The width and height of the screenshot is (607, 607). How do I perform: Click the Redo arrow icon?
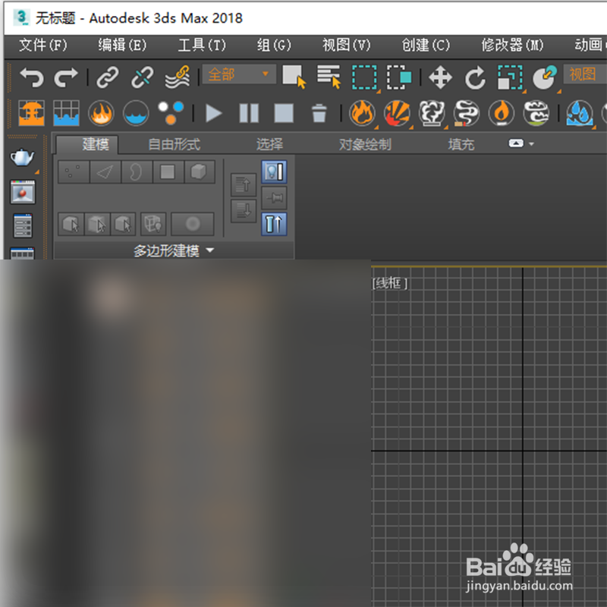[x=66, y=77]
